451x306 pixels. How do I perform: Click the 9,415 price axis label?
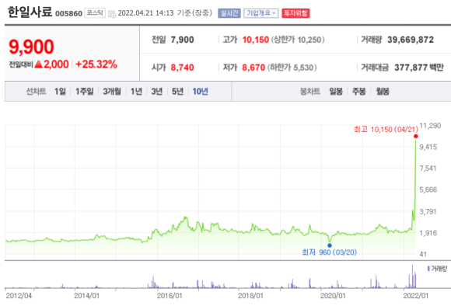click(428, 147)
